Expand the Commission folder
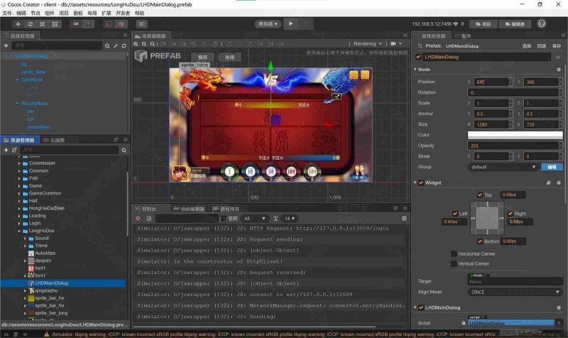This screenshot has height=338, width=568. coord(19,163)
